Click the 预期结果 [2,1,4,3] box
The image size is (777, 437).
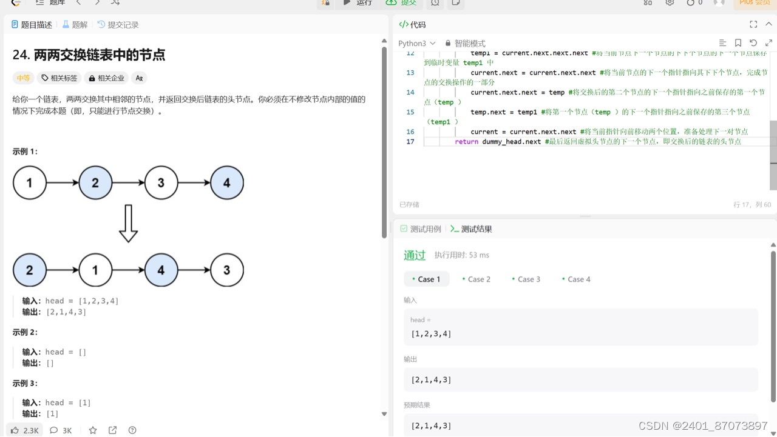click(581, 425)
